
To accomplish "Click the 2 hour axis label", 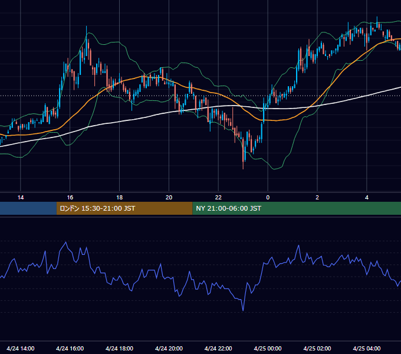I will point(317,198).
